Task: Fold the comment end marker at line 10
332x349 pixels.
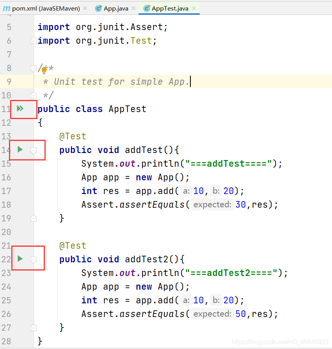Action: click(33, 95)
